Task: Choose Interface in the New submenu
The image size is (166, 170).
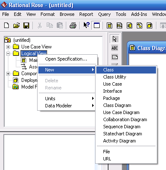Action: pyautogui.click(x=126, y=91)
